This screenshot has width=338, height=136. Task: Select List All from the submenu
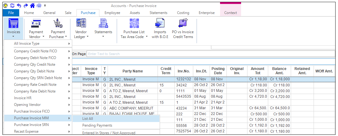click(87, 119)
